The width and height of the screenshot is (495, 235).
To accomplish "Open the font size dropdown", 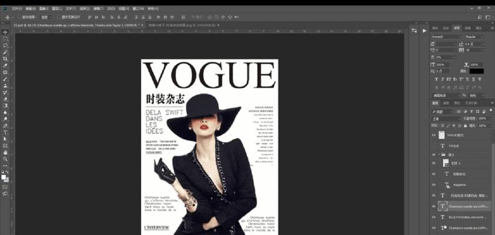I will [456, 44].
